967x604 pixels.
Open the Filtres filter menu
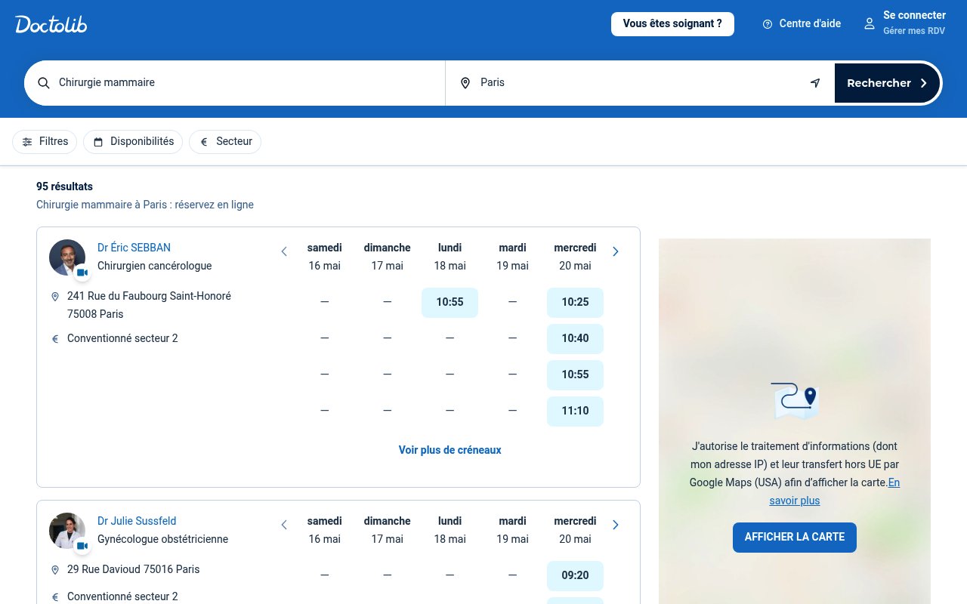[45, 142]
